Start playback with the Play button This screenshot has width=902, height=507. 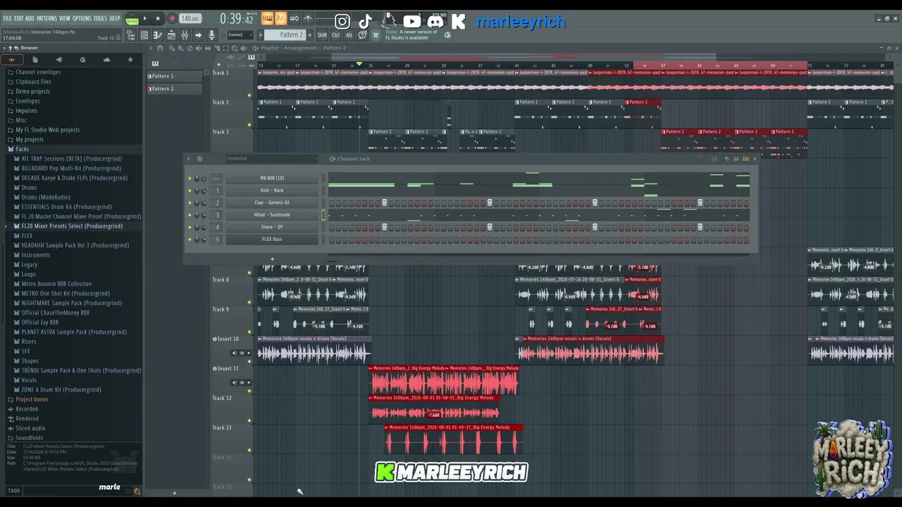pyautogui.click(x=144, y=19)
